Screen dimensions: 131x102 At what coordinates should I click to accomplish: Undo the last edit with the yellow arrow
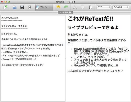58,7
